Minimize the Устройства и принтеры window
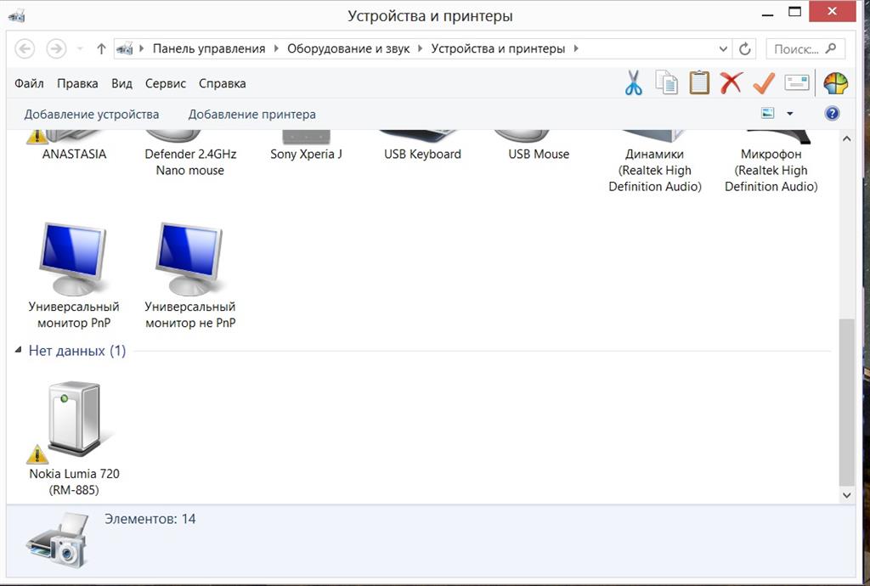Viewport: 870px width, 586px height. [767, 14]
